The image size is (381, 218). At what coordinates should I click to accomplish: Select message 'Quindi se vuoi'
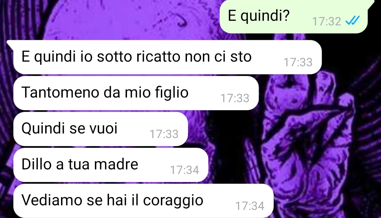101,129
